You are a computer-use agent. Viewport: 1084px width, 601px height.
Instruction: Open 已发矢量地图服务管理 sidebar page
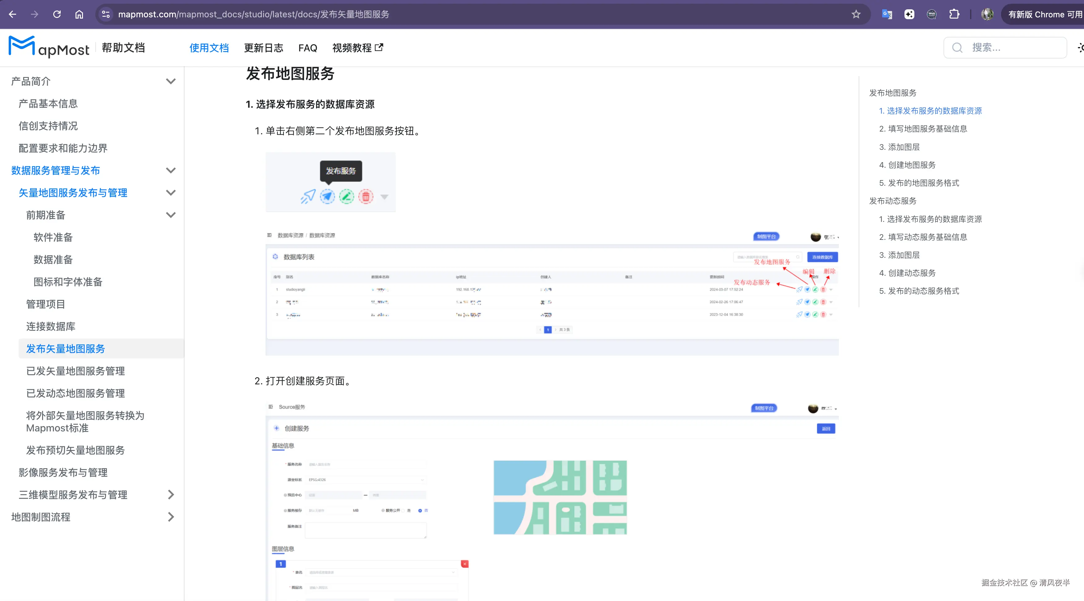[x=75, y=371]
